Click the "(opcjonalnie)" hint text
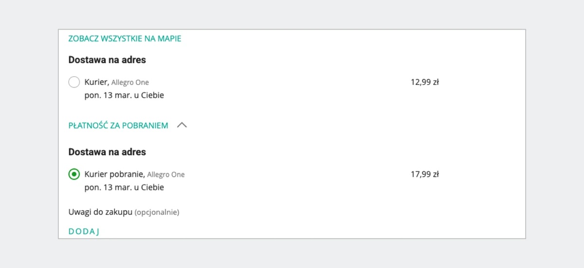This screenshot has width=584, height=268. pyautogui.click(x=157, y=212)
